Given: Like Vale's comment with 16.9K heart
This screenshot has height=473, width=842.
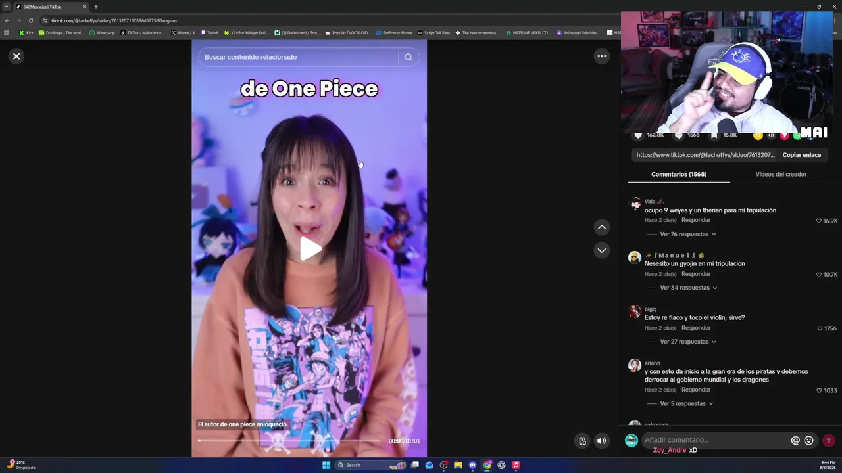Looking at the screenshot, I should 819,221.
